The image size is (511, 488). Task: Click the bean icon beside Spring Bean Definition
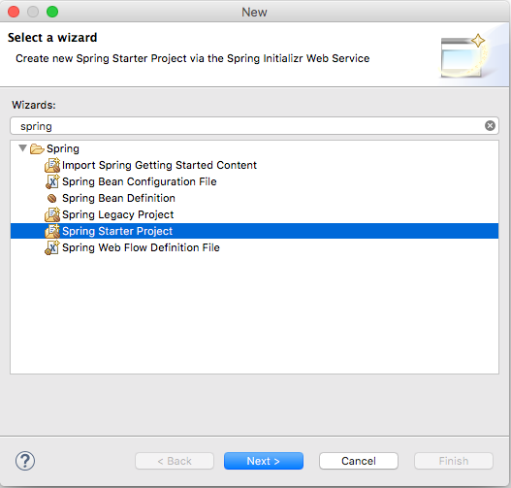click(51, 198)
